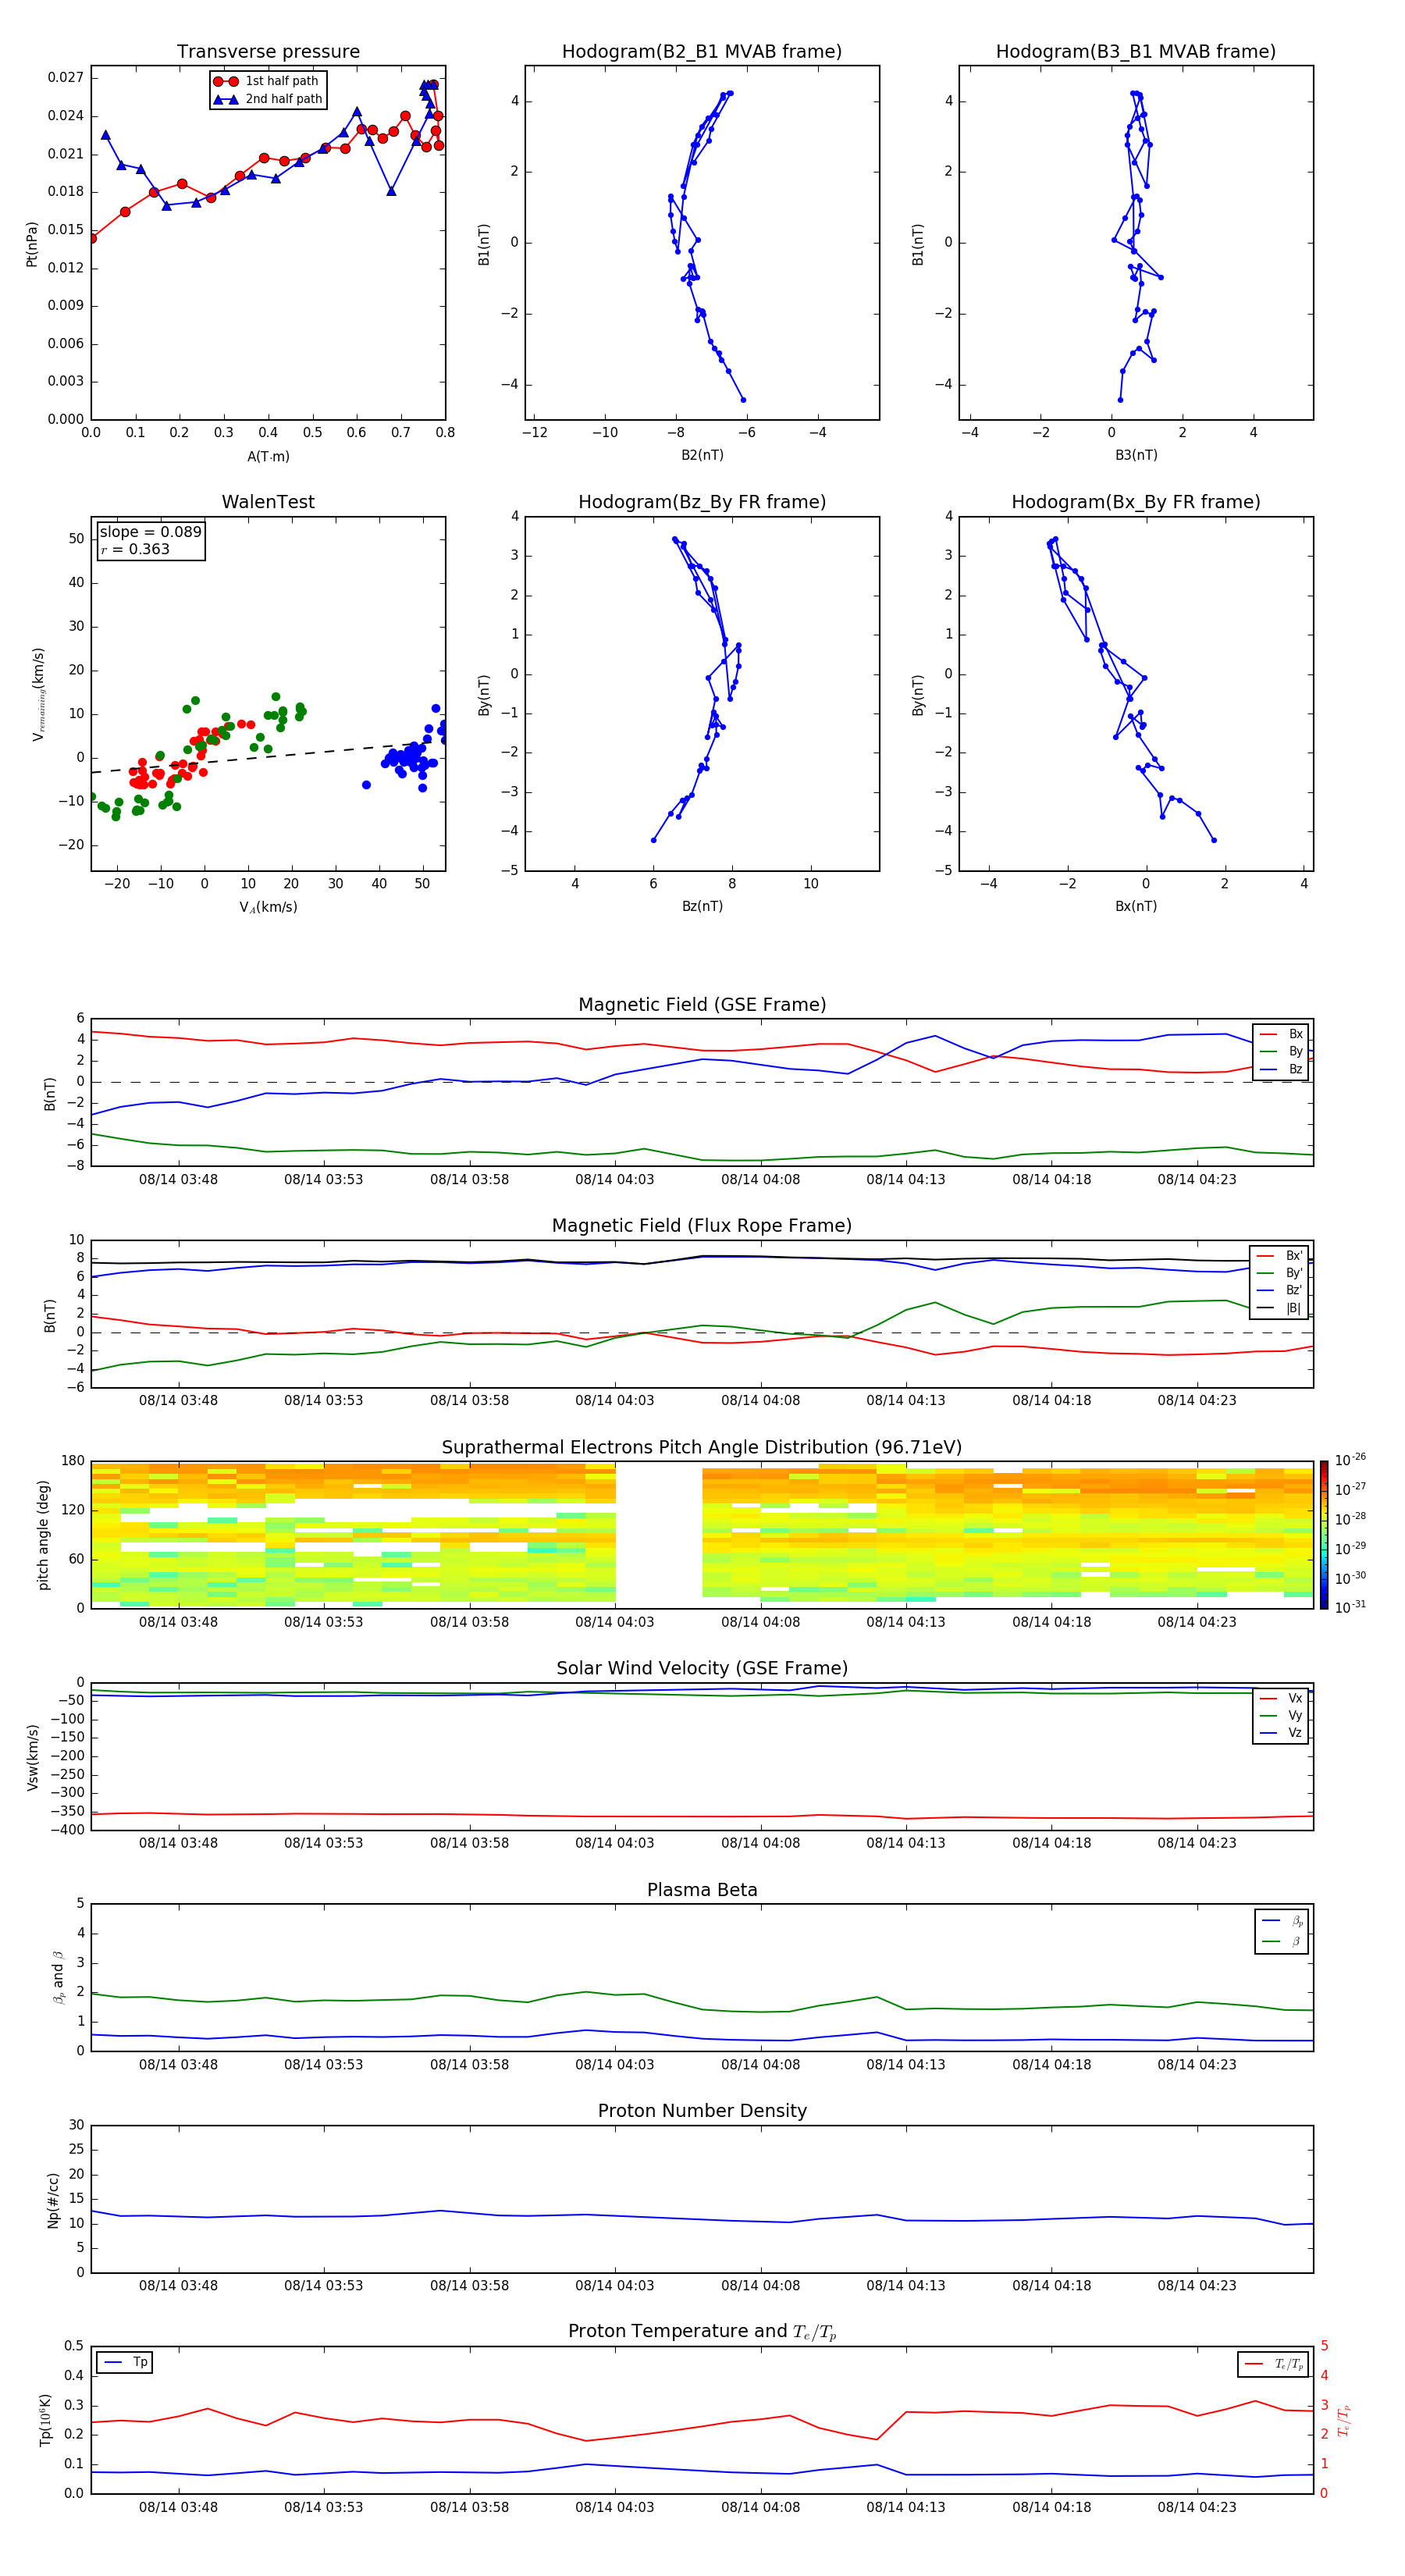Select "By'" in Flux Rope legend
Viewport: 1405px width, 2576px height.
click(x=1280, y=1273)
